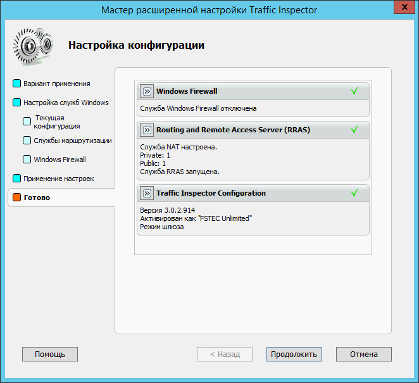Click the marker beside Текущая конфигурация
The height and width of the screenshot is (383, 419).
click(x=27, y=122)
